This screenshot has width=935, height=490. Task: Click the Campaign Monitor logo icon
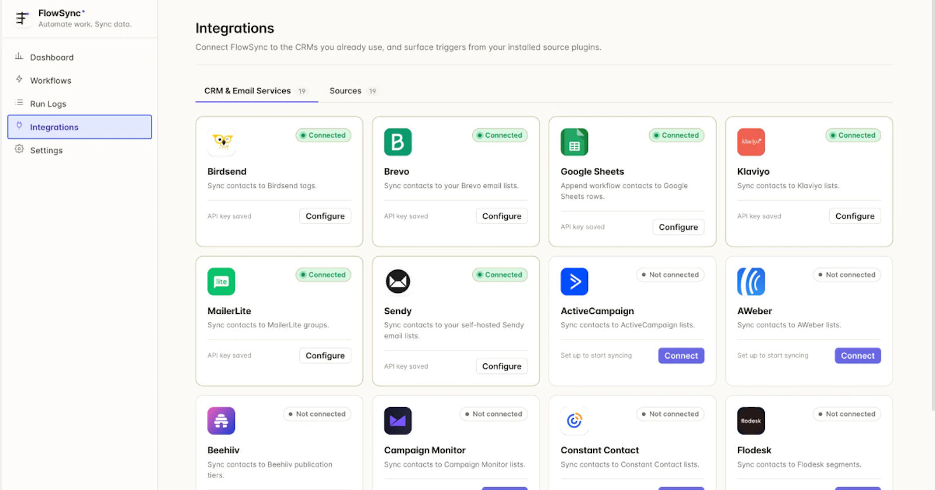point(398,421)
